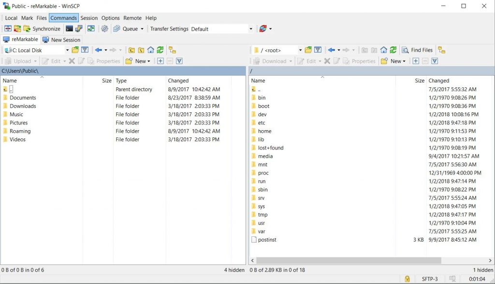This screenshot has width=495, height=284.
Task: Select the Documents folder in local panel
Action: pyautogui.click(x=23, y=97)
